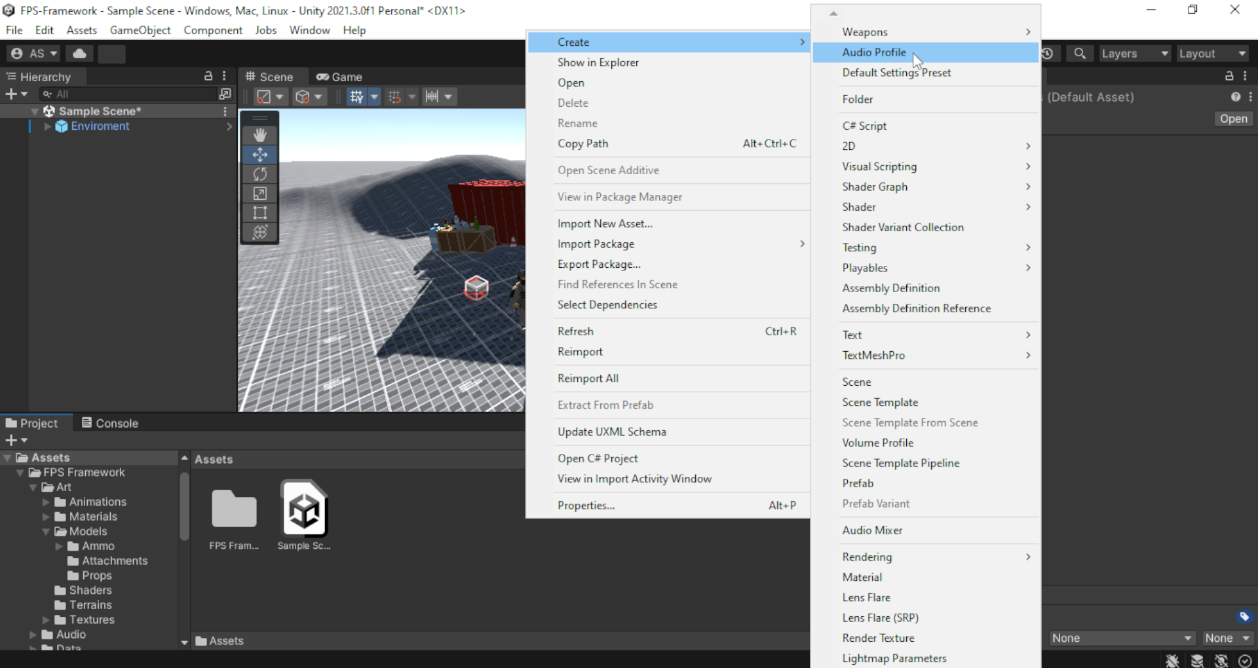Choose C# Script in Create submenu
The width and height of the screenshot is (1258, 668).
click(925, 126)
